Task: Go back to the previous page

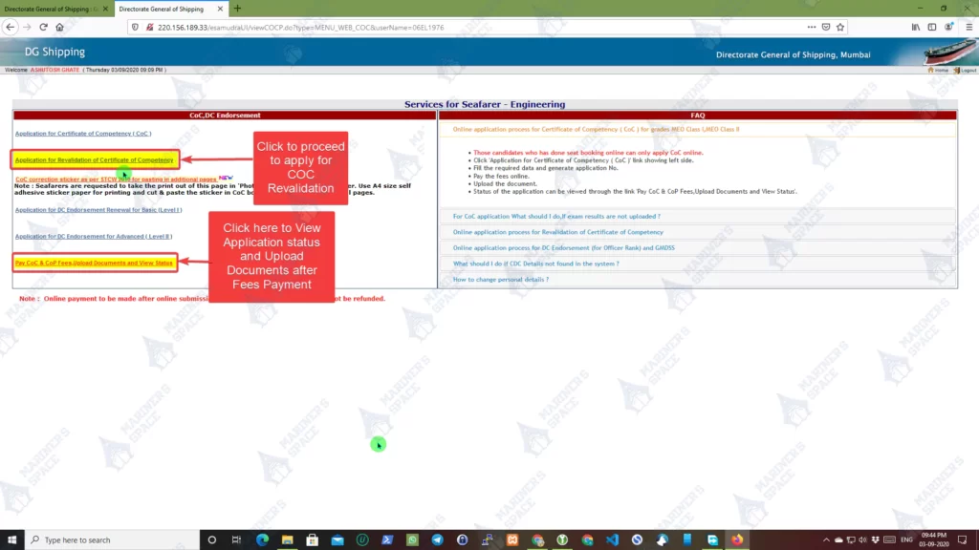Action: [x=10, y=27]
